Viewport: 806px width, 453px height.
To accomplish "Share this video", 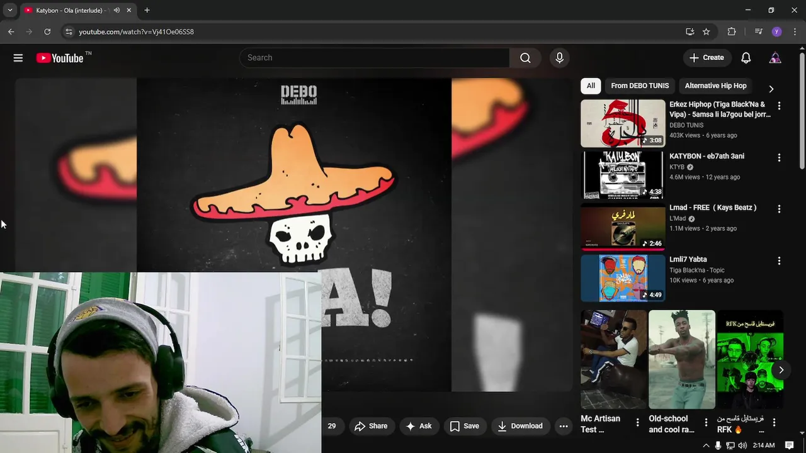I will click(371, 426).
